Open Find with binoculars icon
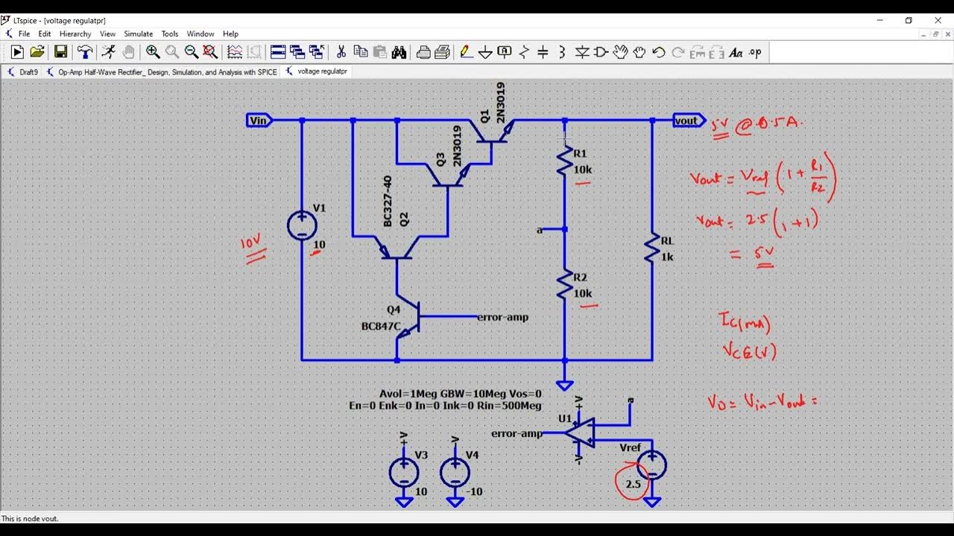The image size is (954, 536). (x=399, y=52)
